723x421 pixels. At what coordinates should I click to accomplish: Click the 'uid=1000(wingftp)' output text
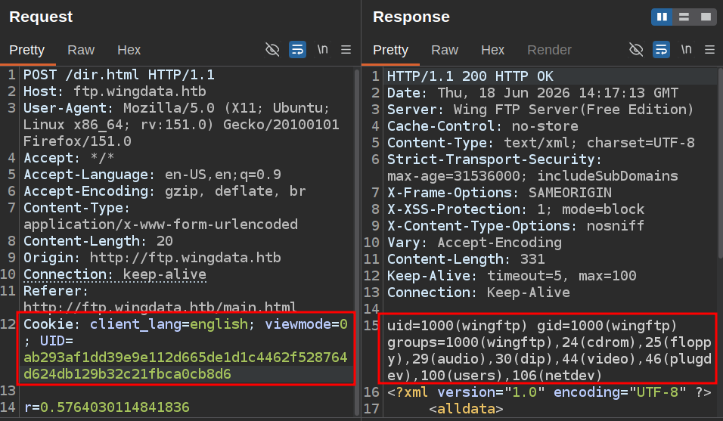coord(457,326)
